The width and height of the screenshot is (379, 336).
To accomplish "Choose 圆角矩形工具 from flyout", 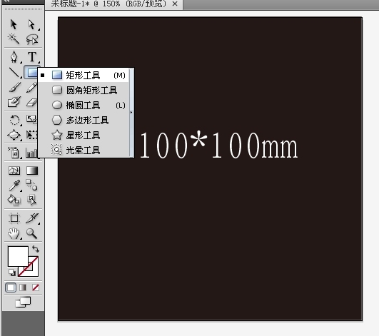I will [84, 91].
